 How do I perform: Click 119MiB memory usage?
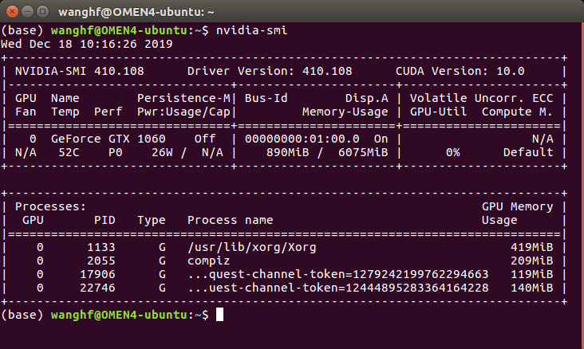tap(532, 274)
